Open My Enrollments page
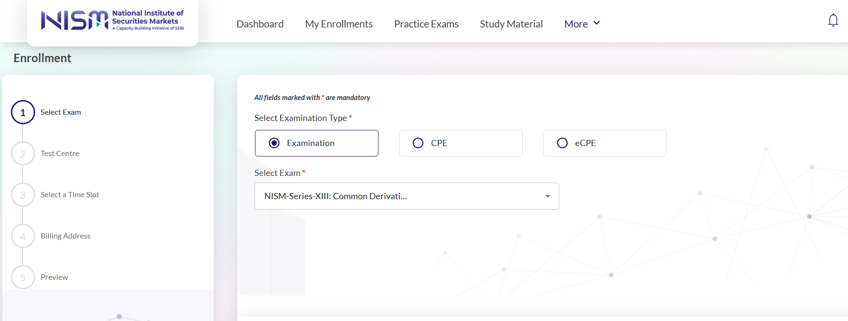Image resolution: width=848 pixels, height=321 pixels. [339, 24]
